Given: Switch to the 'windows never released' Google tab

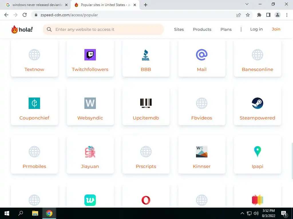Looking at the screenshot, I should point(35,5).
